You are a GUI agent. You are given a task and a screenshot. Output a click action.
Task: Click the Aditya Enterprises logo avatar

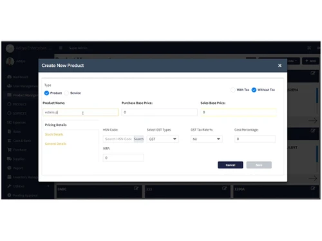coord(10,48)
